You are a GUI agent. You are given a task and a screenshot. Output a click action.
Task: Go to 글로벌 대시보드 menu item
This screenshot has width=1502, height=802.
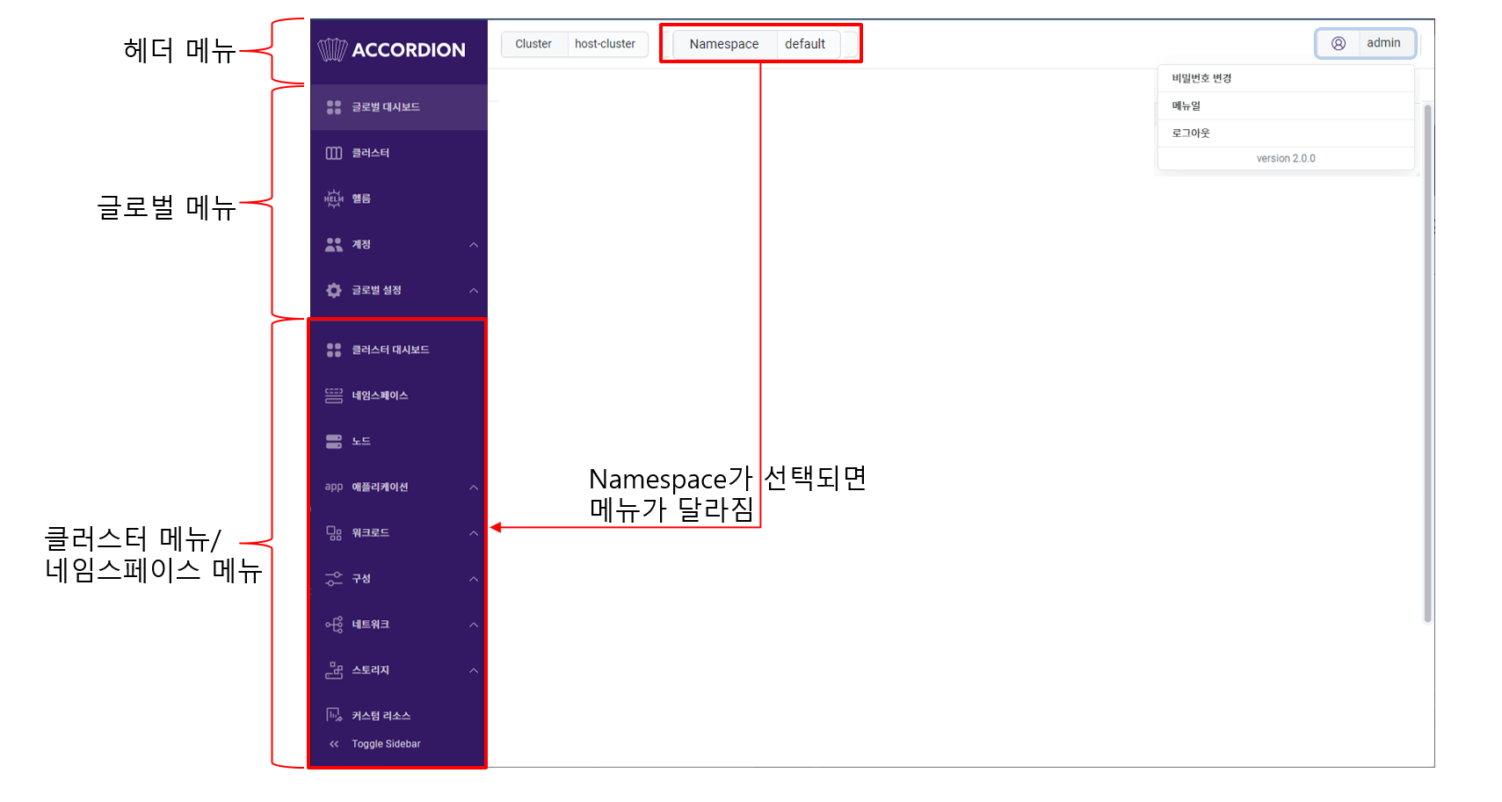[x=398, y=107]
